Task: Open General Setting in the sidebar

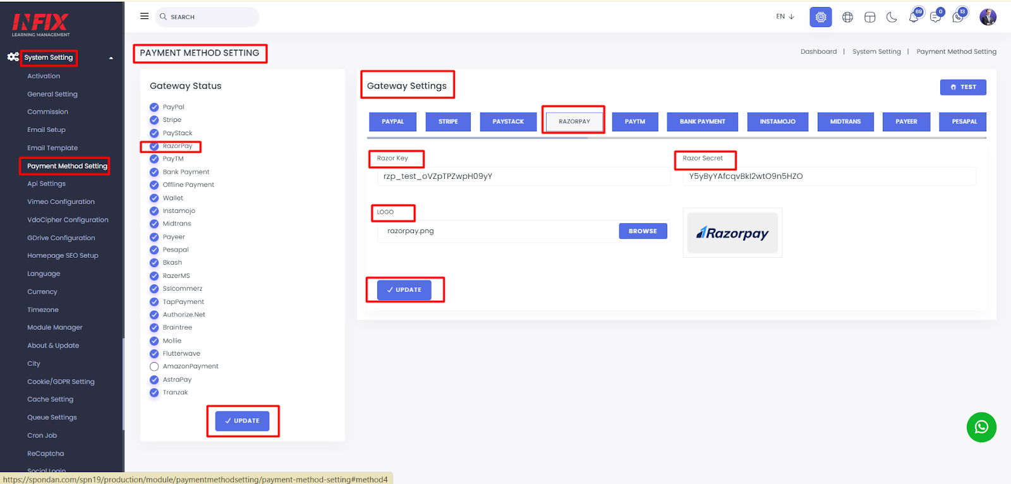Action: tap(52, 94)
